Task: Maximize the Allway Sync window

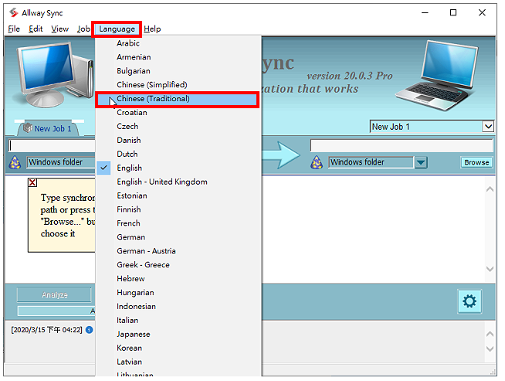Action: [453, 12]
